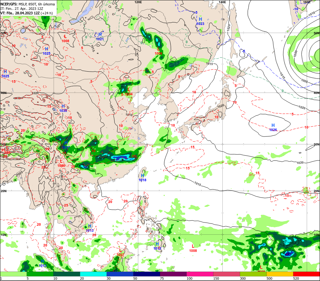Screen dimensions: 320x281
Task: Click the low pressure label 'L 998'
Action: point(7,150)
